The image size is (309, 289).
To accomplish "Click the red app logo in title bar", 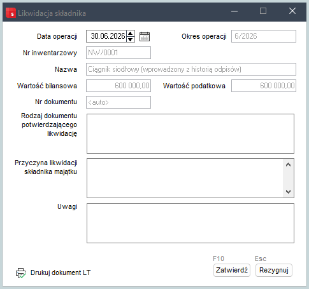I will pyautogui.click(x=11, y=13).
